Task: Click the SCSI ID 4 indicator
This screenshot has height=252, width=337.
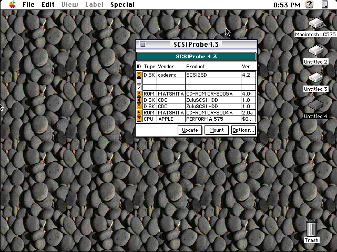Action: click(139, 100)
